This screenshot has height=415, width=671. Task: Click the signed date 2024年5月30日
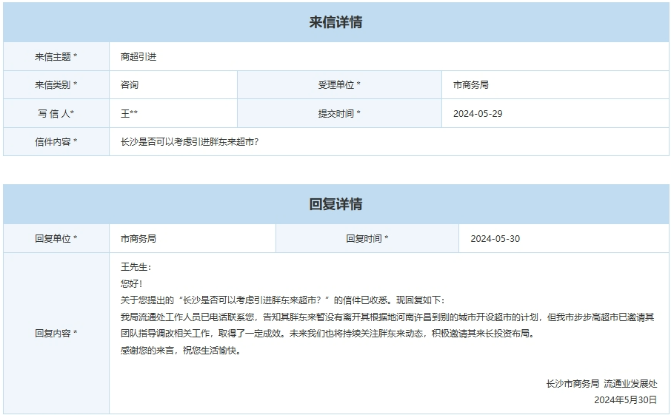coord(626,400)
